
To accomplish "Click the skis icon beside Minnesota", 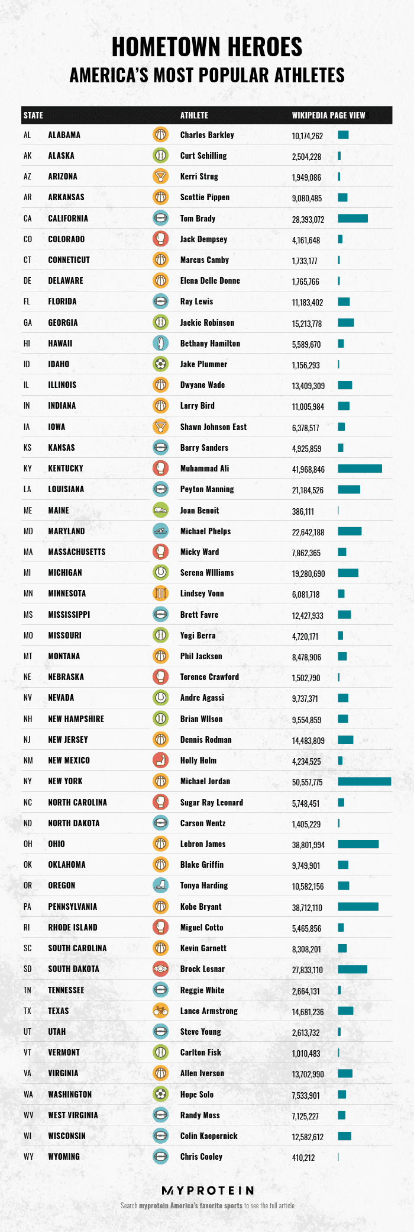I will [160, 593].
